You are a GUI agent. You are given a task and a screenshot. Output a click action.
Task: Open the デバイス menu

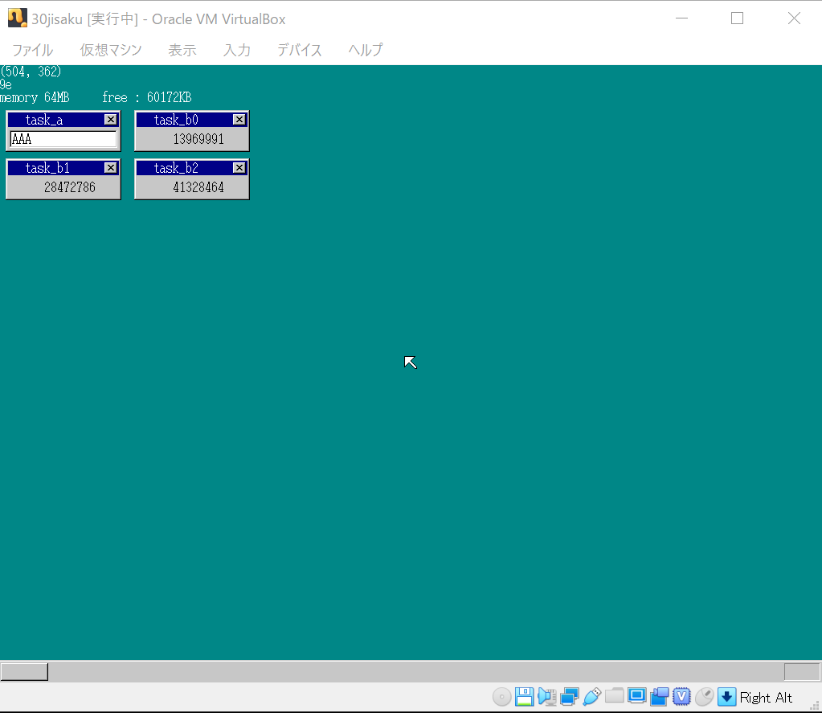(x=300, y=50)
